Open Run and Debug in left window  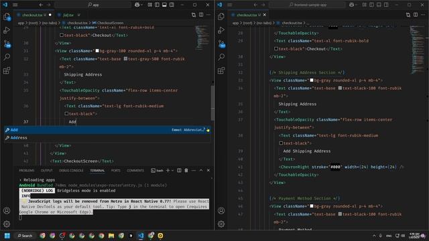(x=7, y=30)
